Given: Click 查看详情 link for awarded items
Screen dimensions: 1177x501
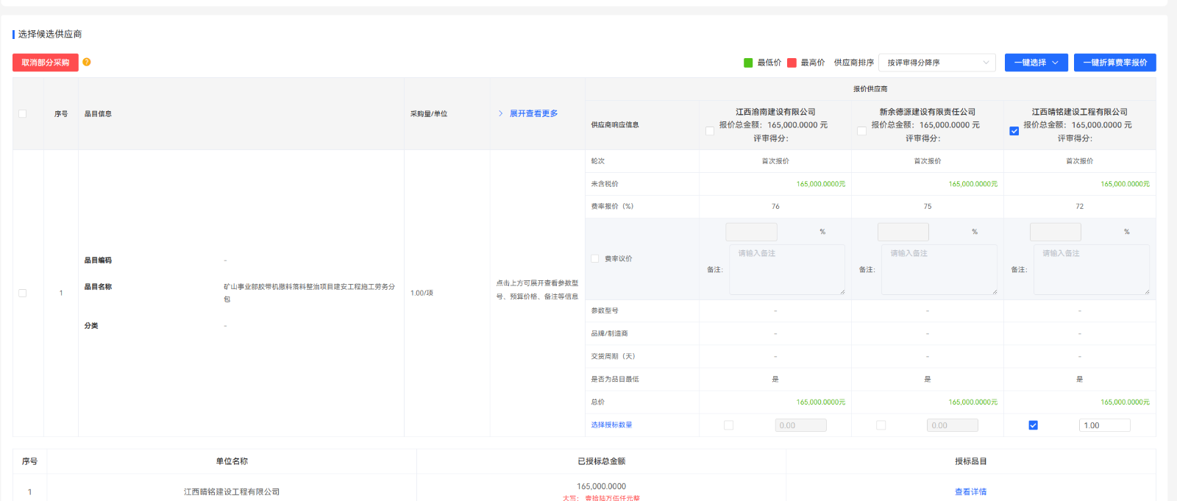Looking at the screenshot, I should [970, 492].
